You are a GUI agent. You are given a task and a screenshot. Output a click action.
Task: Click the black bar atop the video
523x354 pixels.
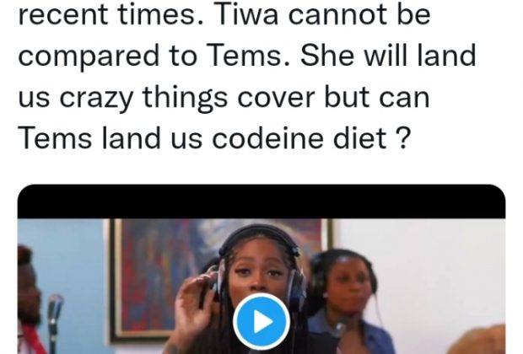(261, 201)
